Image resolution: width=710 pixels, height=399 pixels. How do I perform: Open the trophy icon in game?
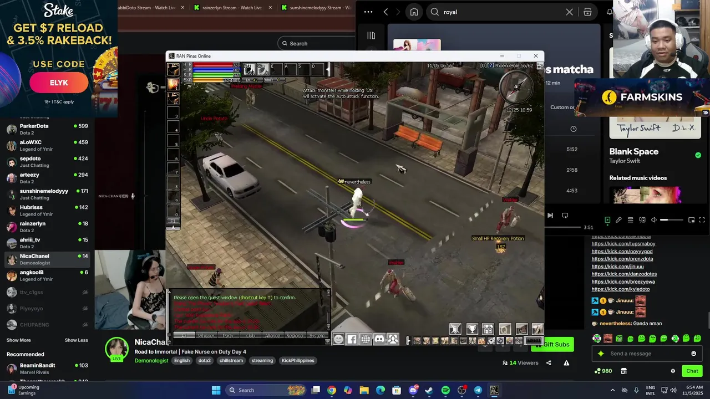[472, 329]
